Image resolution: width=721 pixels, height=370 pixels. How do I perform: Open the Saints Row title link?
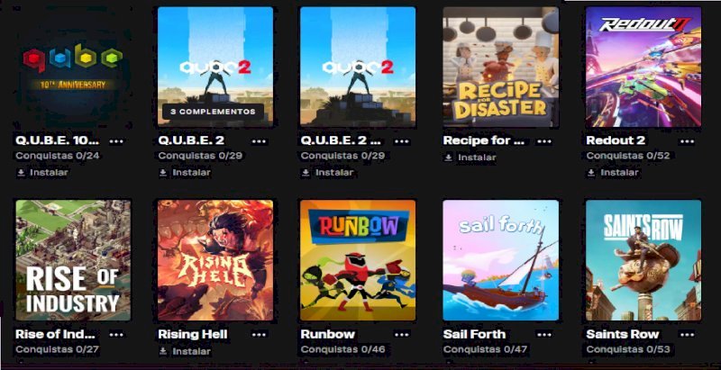click(x=623, y=334)
